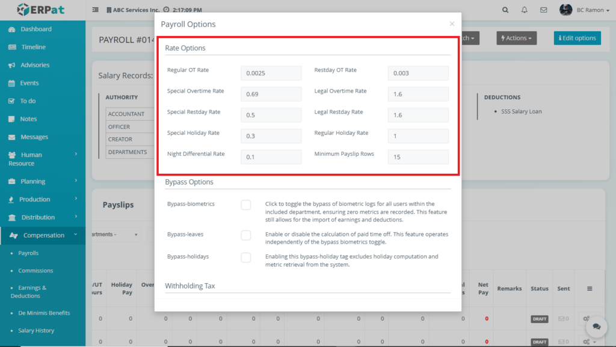Click the Advisories megaphone icon

point(12,65)
